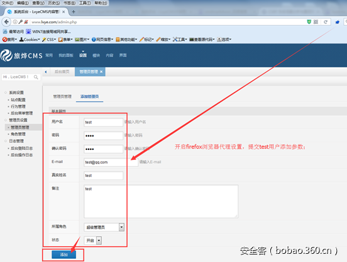Screen dimensions: 347x262
Task: Open the 缩放 dropdown in developer toolbar
Action: click(x=163, y=40)
